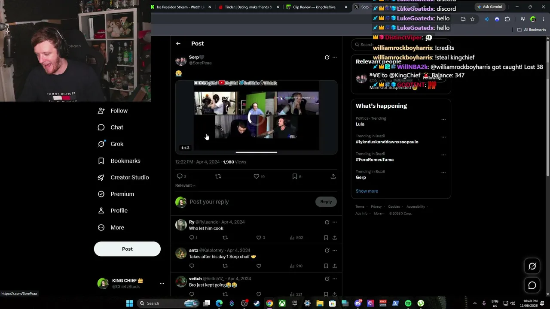Open the All Bookmarks folder
Image resolution: width=550 pixels, height=309 pixels.
coord(532,30)
